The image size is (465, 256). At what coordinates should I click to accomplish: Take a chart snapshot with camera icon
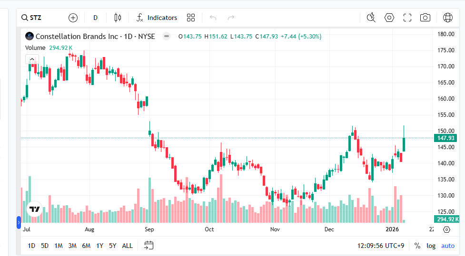pos(425,18)
